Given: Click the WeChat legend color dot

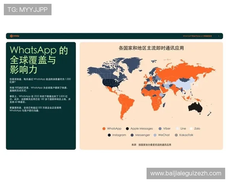Looking at the screenshot, I should click(155, 135).
